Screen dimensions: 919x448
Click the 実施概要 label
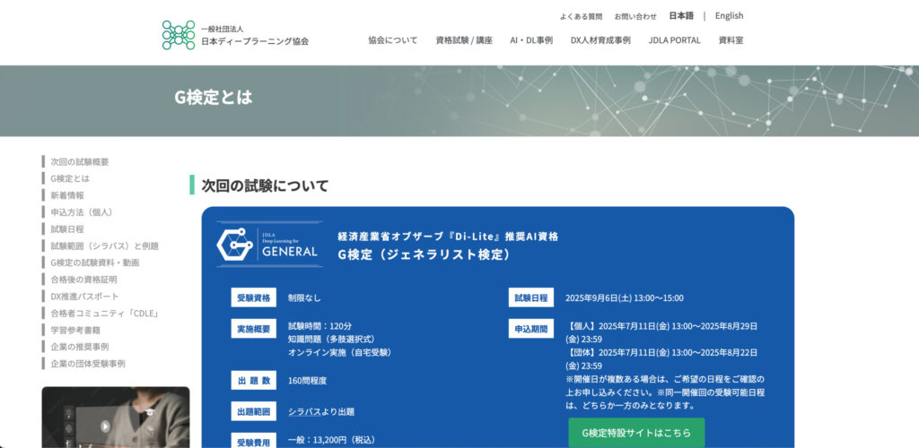(x=254, y=329)
